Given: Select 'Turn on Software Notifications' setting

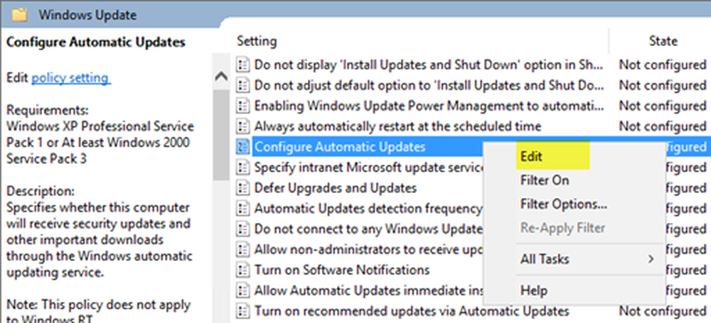Looking at the screenshot, I should [x=342, y=270].
